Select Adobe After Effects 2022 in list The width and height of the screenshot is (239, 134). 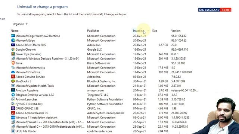(x=31, y=45)
